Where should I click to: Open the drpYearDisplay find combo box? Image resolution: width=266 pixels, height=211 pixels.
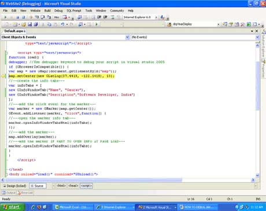(218, 24)
